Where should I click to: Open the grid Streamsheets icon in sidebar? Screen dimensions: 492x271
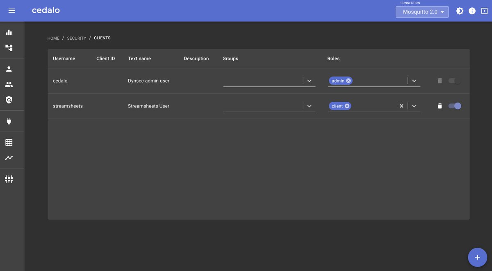point(9,143)
